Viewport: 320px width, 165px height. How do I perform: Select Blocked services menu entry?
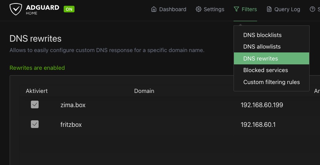click(x=271, y=70)
